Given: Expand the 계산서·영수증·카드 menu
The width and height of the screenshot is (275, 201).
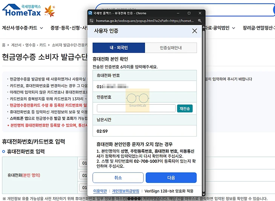Looking at the screenshot, I should [x=23, y=28].
